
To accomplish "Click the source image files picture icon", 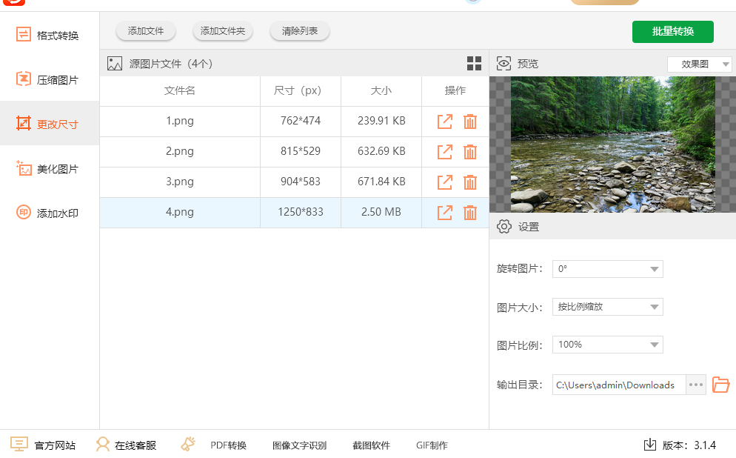I will tap(115, 64).
